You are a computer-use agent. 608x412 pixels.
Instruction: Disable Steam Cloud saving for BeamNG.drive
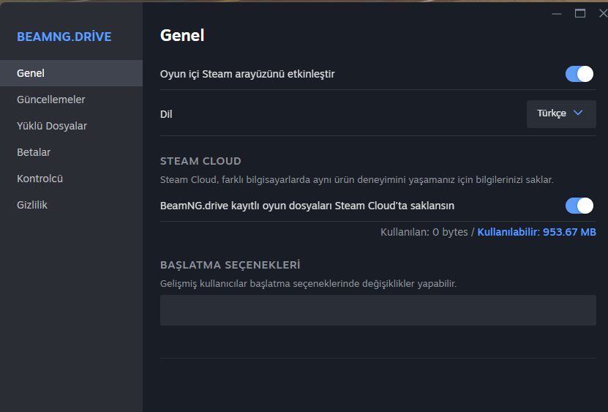pos(579,206)
